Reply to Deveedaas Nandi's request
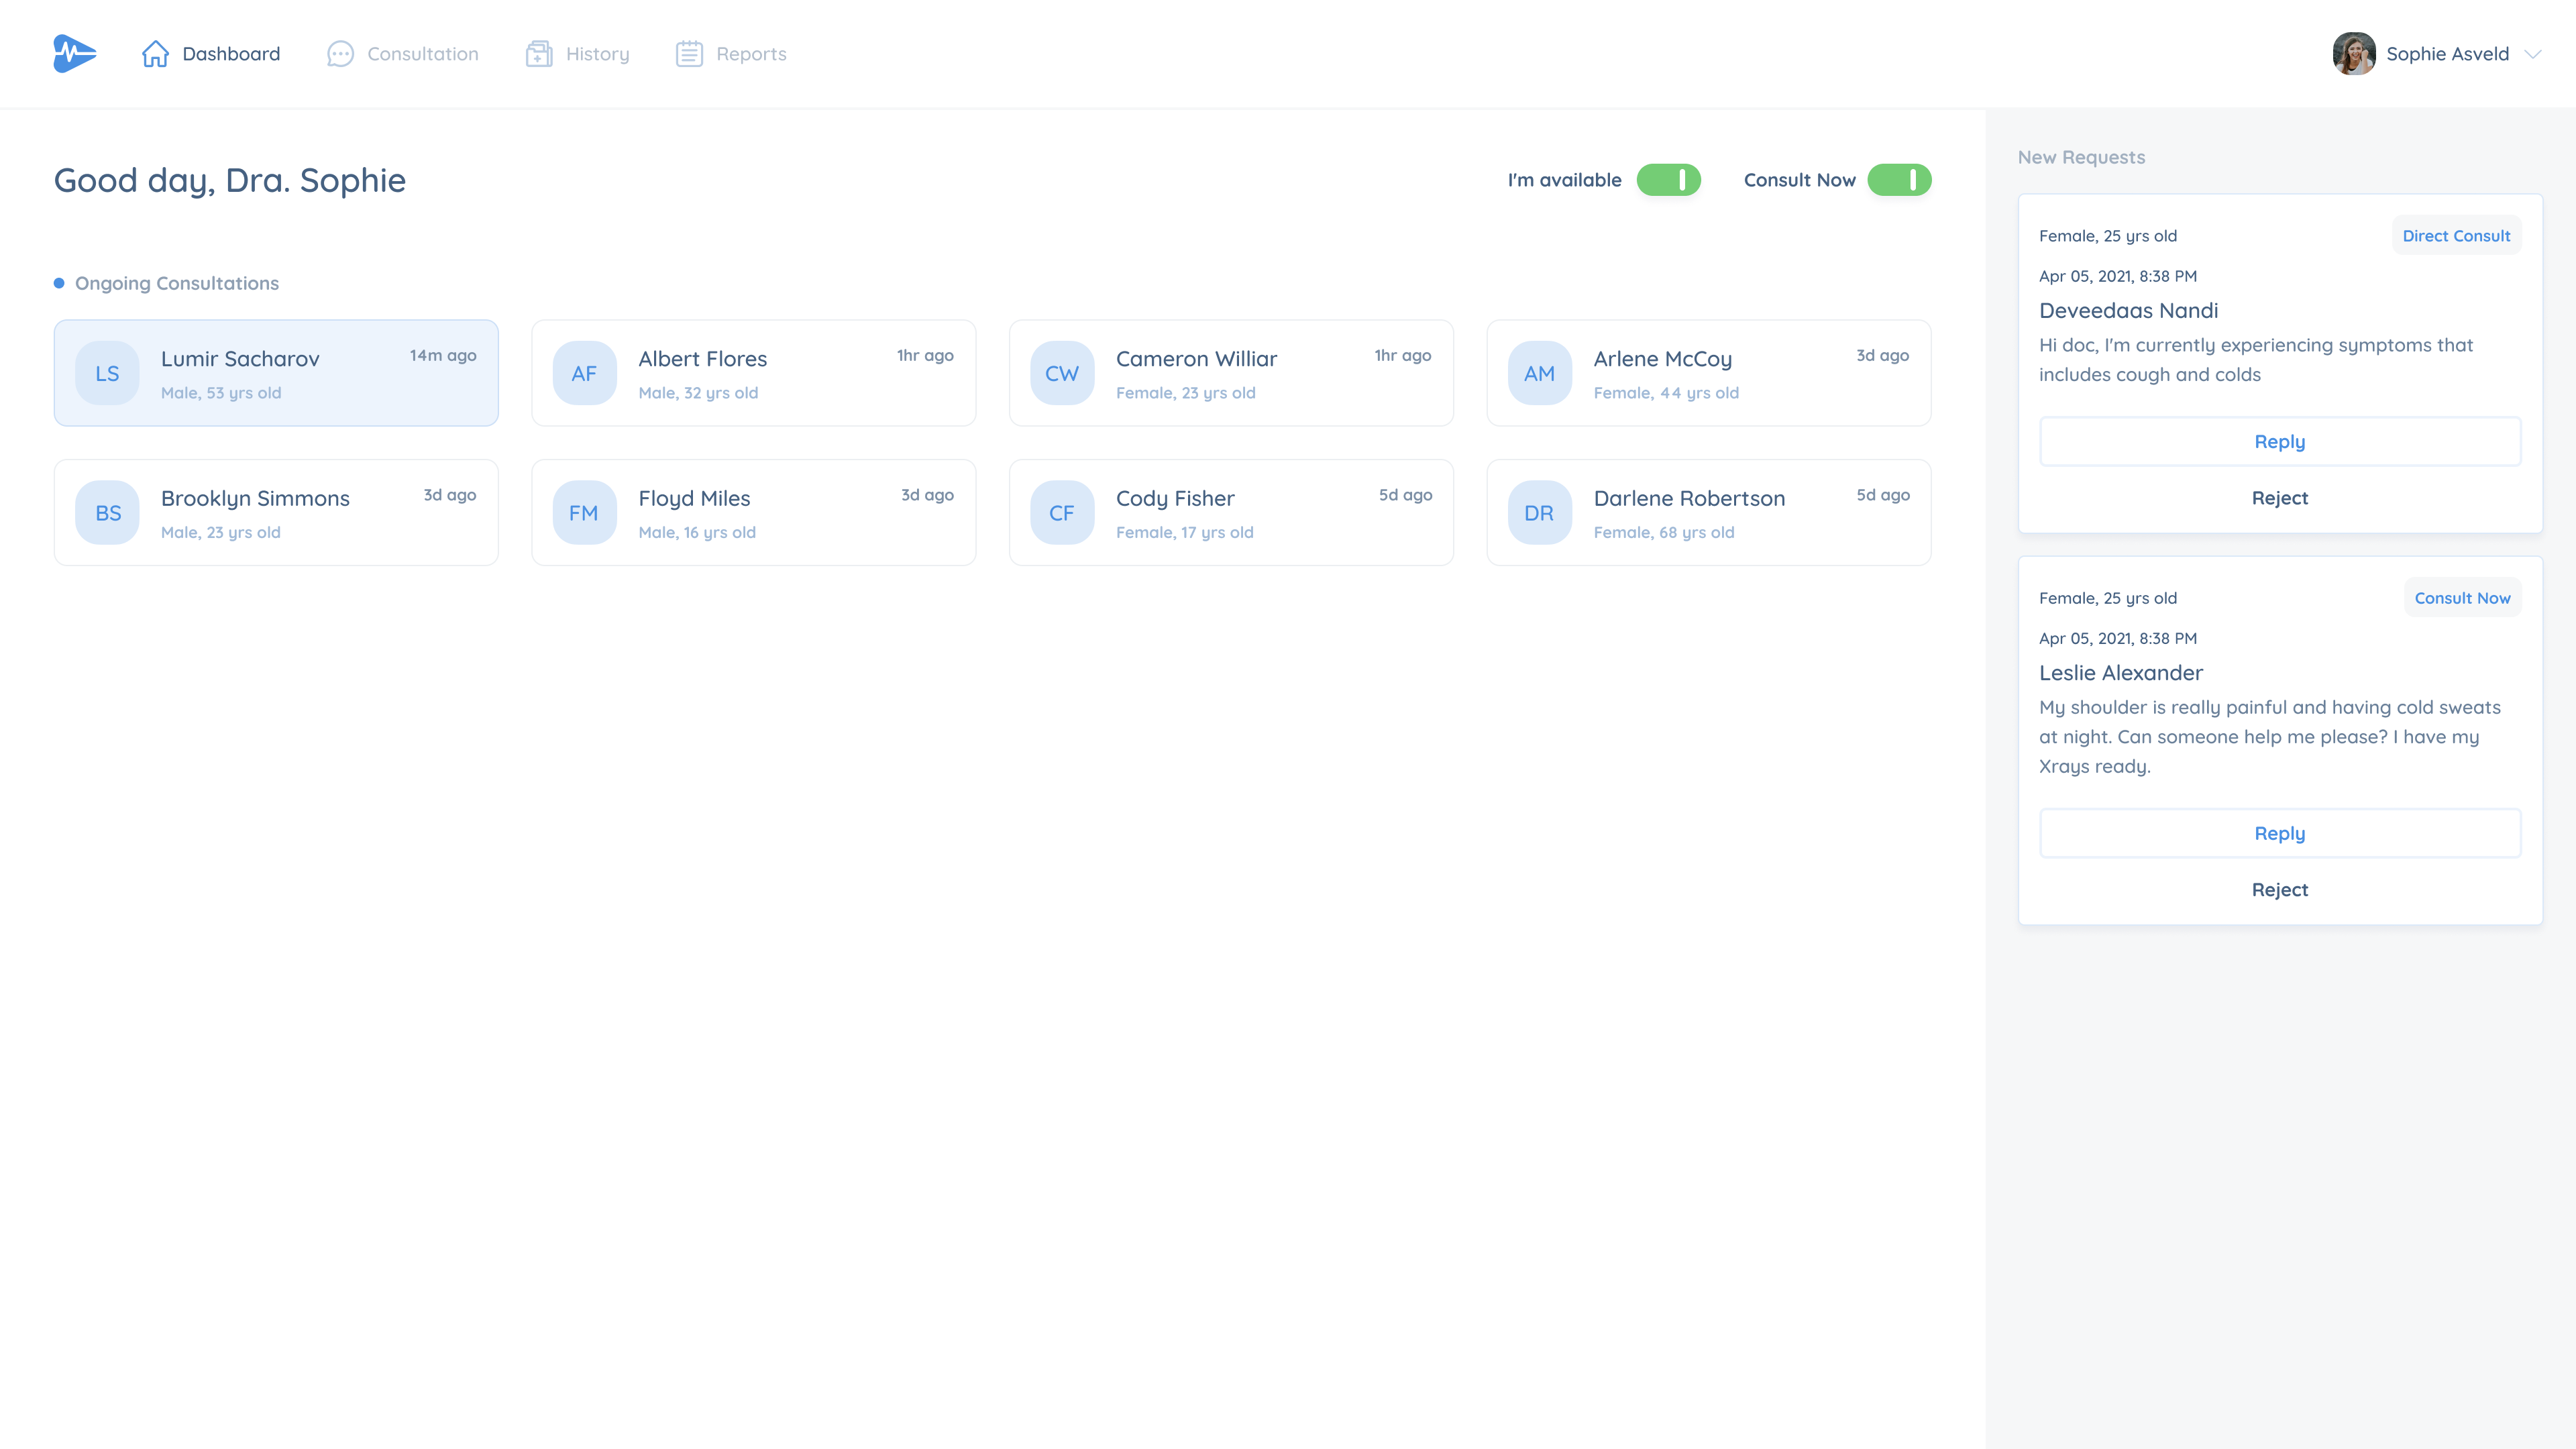This screenshot has width=2576, height=1449. click(x=2280, y=442)
